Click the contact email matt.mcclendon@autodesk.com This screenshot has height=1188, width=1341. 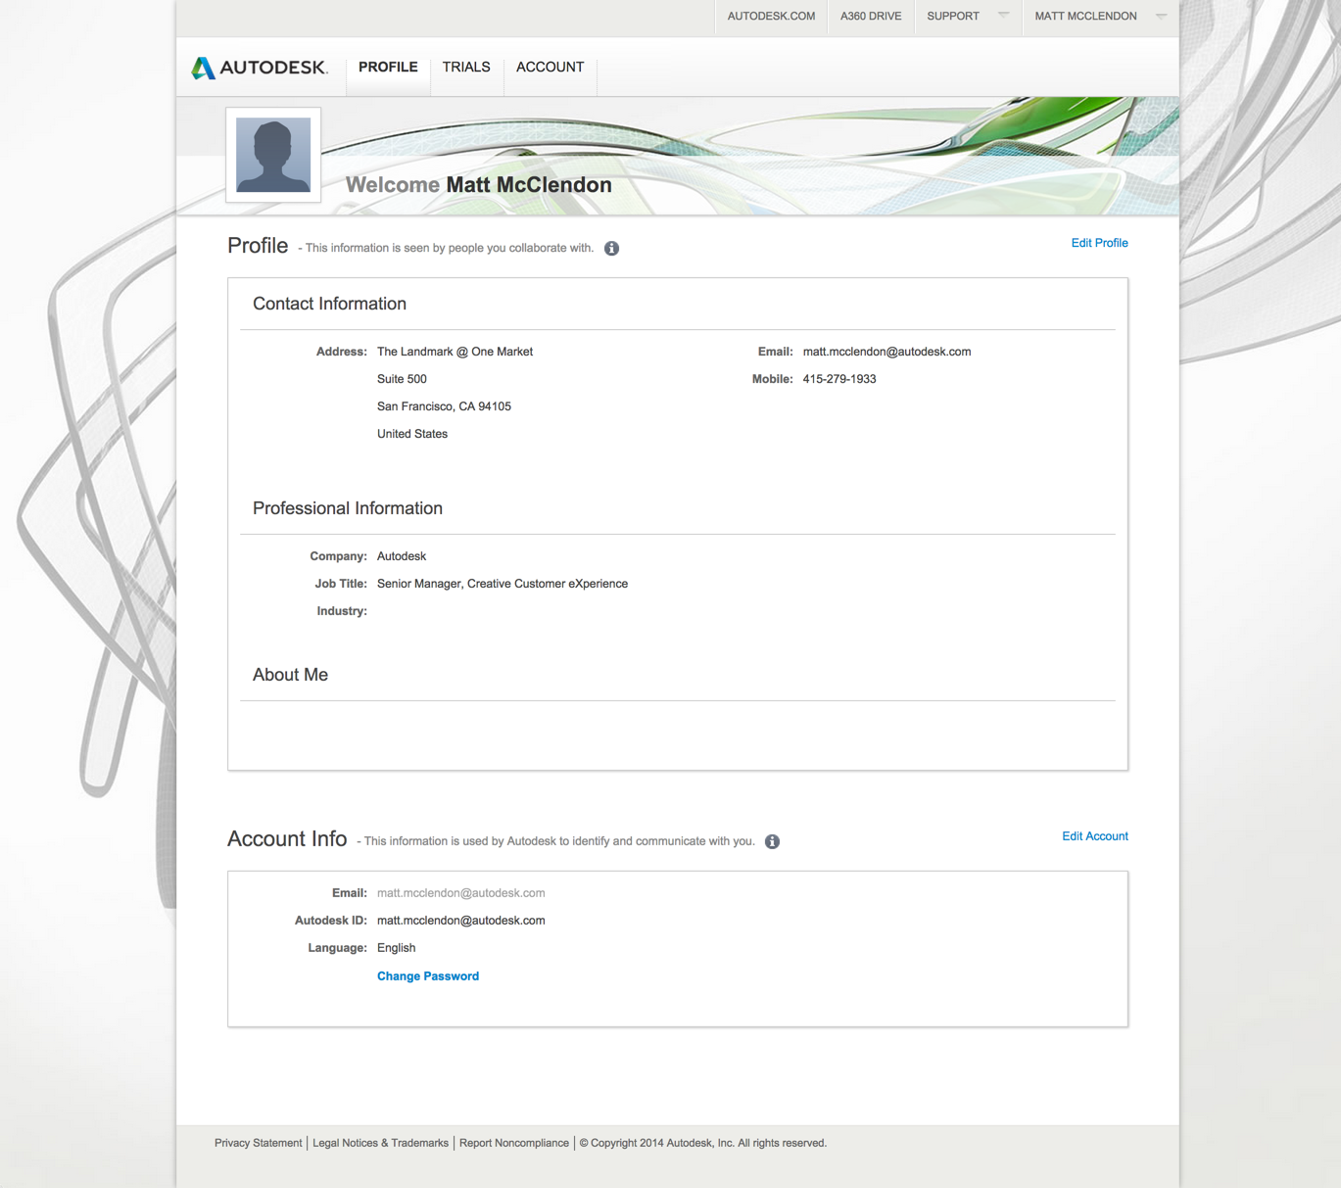[886, 352]
